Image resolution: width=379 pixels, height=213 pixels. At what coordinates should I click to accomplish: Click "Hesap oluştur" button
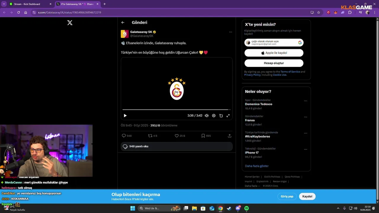[x=274, y=63]
